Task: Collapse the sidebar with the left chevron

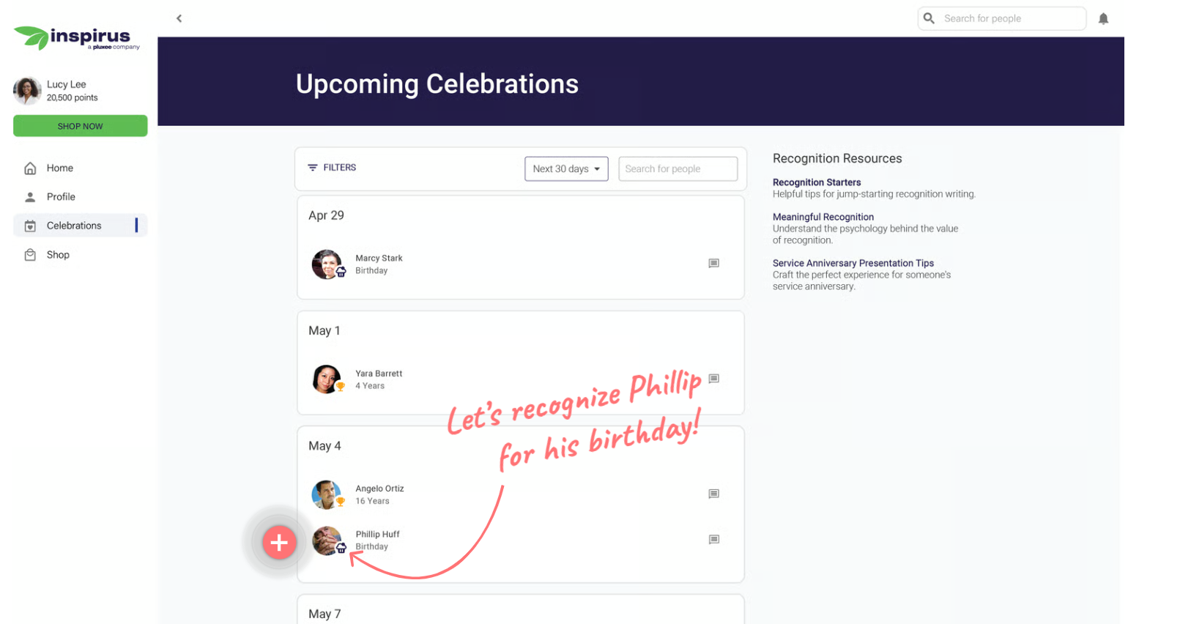Action: point(179,18)
